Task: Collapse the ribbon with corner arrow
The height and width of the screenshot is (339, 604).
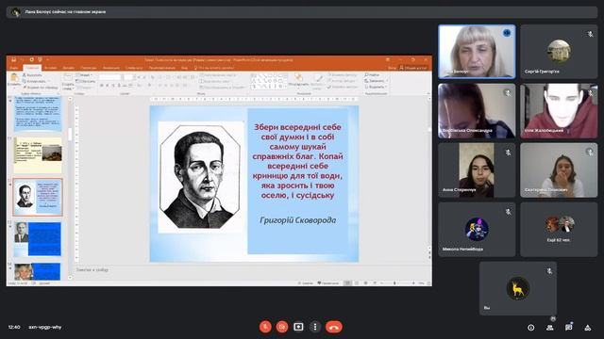Action: click(x=428, y=94)
